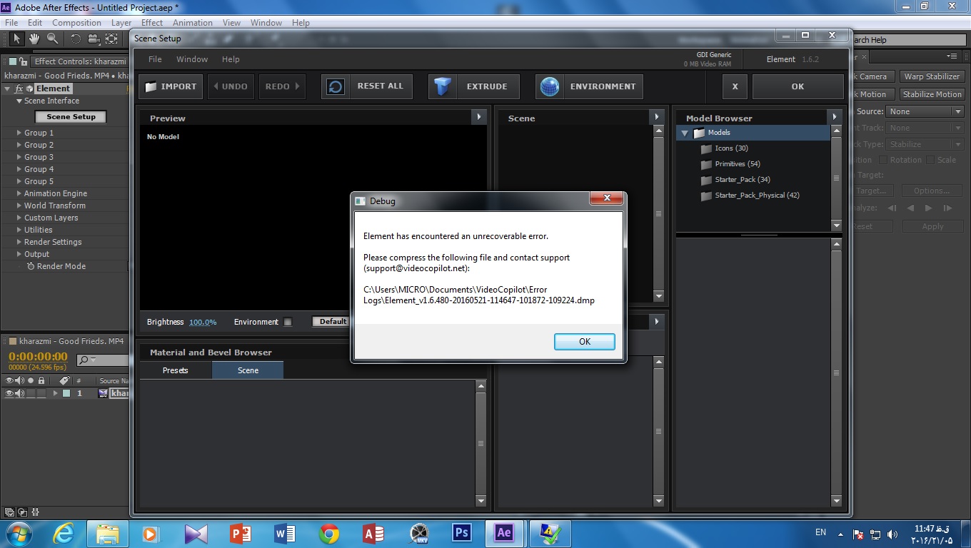Expand layer 1 properties in the timeline
971x548 pixels.
pyautogui.click(x=55, y=393)
